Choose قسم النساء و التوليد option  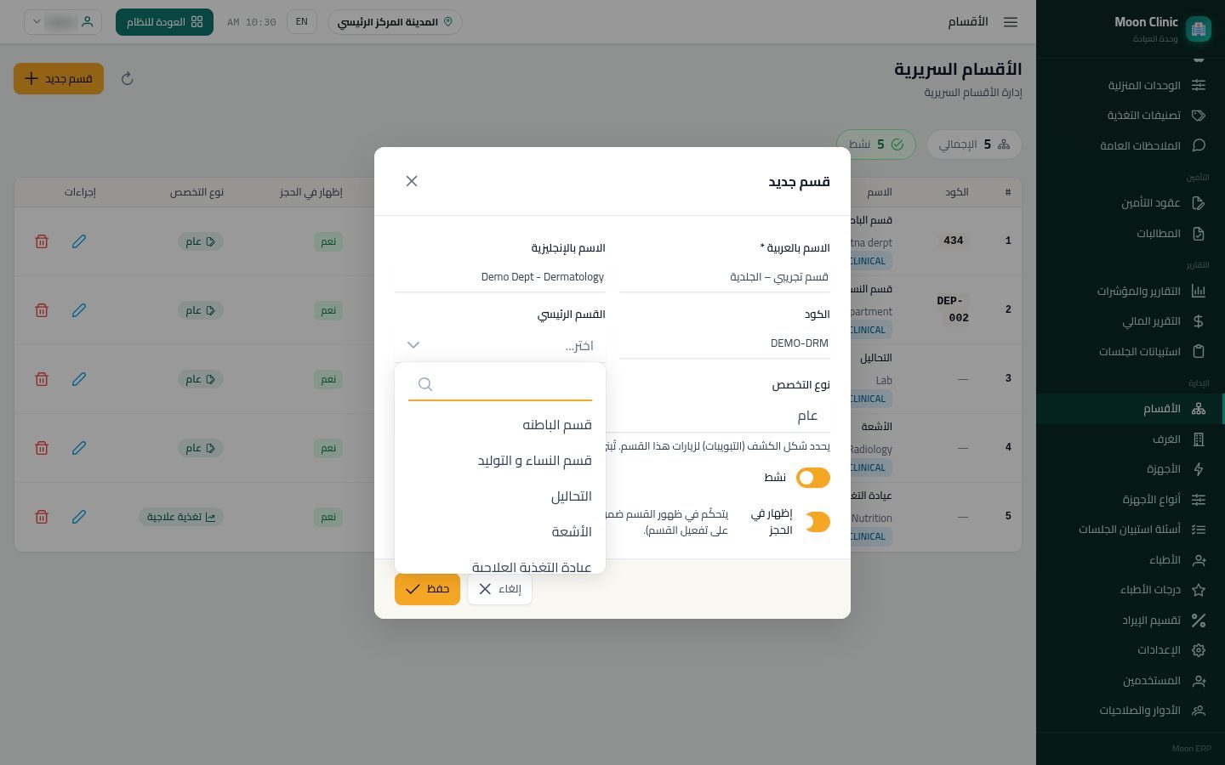click(500, 461)
